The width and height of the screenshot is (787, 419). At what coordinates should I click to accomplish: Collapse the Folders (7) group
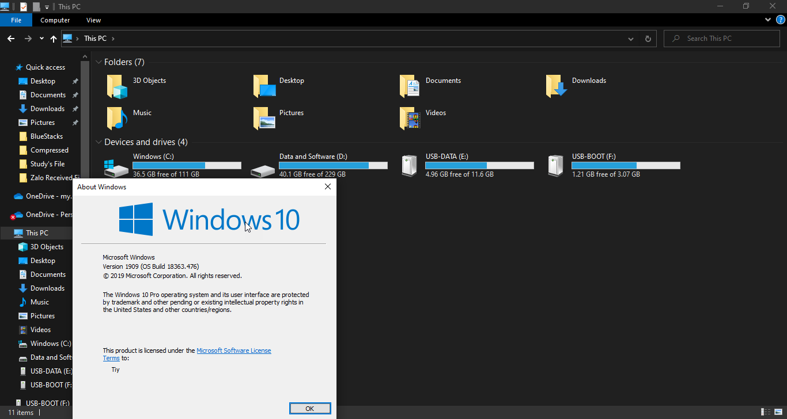99,62
